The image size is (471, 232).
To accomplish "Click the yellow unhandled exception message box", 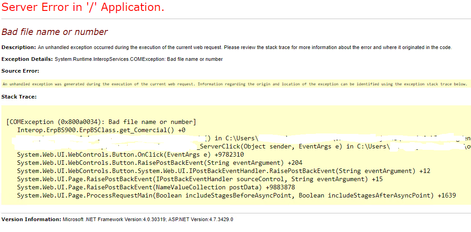I will 235,84.
